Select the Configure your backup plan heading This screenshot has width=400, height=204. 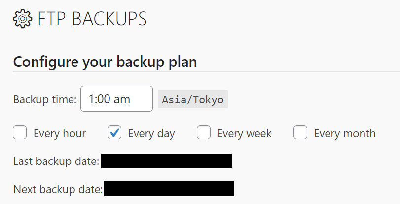(x=105, y=62)
